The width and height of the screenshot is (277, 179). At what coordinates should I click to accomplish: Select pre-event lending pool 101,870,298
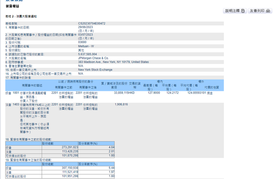pos(70,156)
